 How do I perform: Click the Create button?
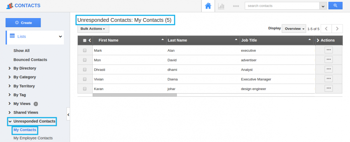pos(23,22)
